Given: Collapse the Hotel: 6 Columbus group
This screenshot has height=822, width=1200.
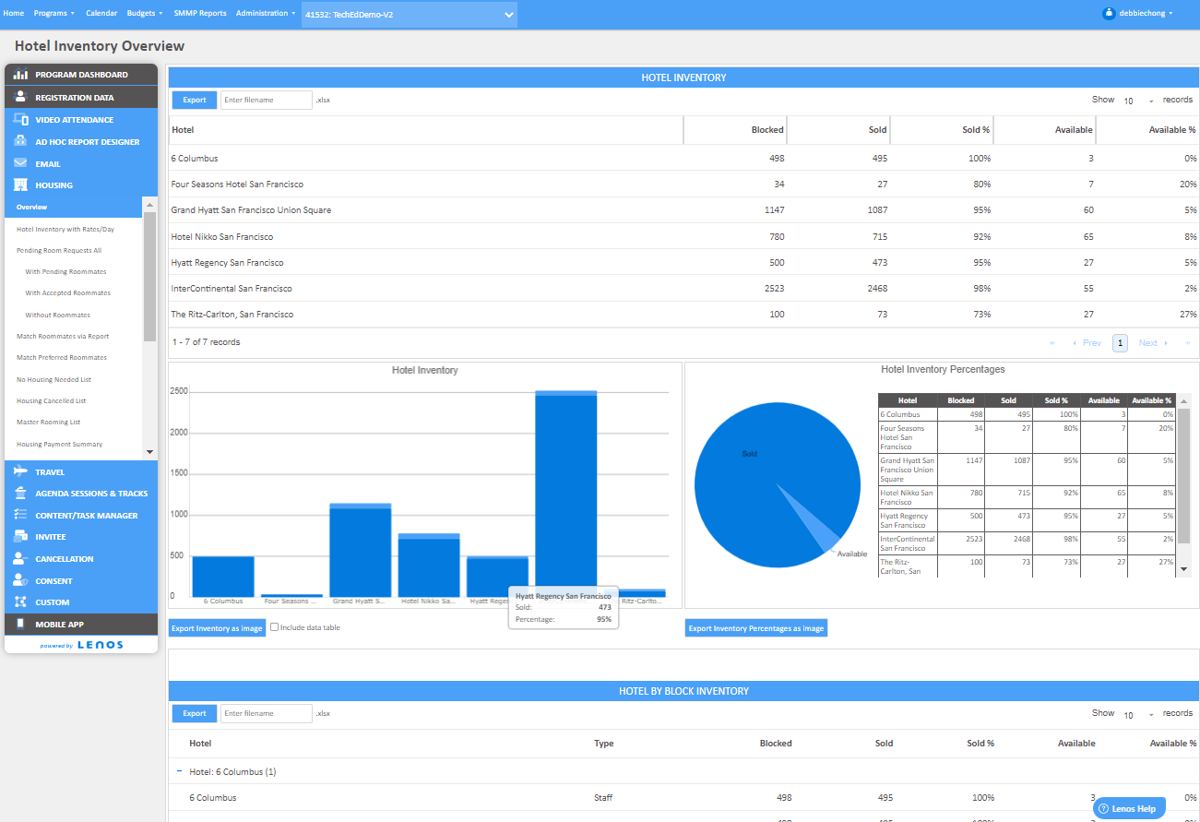Looking at the screenshot, I should [x=177, y=771].
